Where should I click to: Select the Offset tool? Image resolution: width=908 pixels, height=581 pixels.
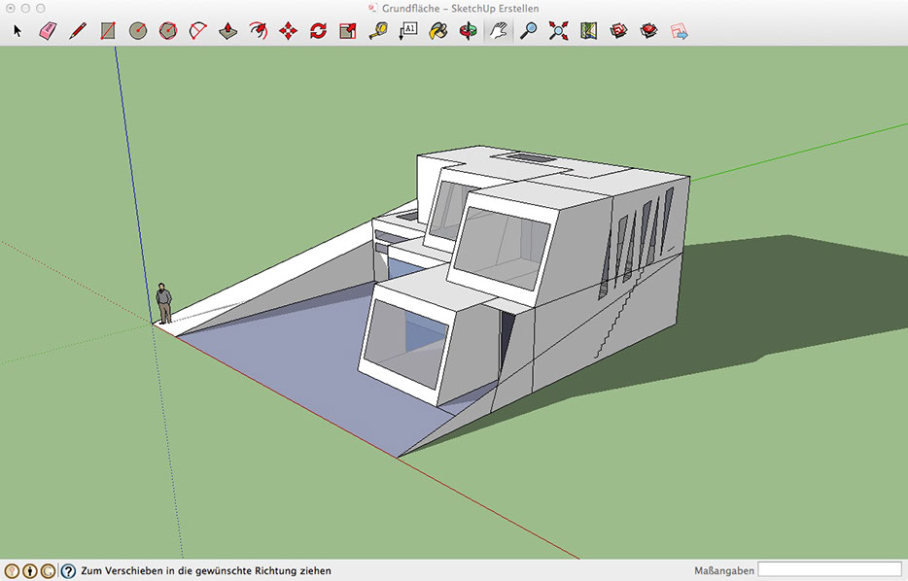(x=259, y=31)
